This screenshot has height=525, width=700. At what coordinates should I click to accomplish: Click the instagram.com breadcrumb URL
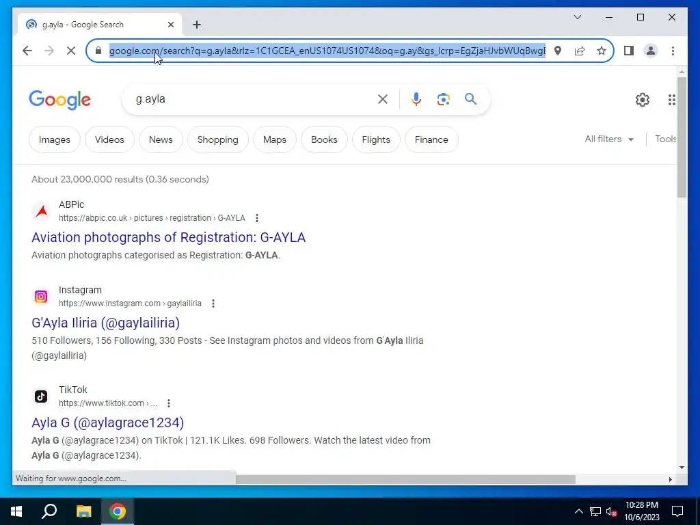(130, 303)
